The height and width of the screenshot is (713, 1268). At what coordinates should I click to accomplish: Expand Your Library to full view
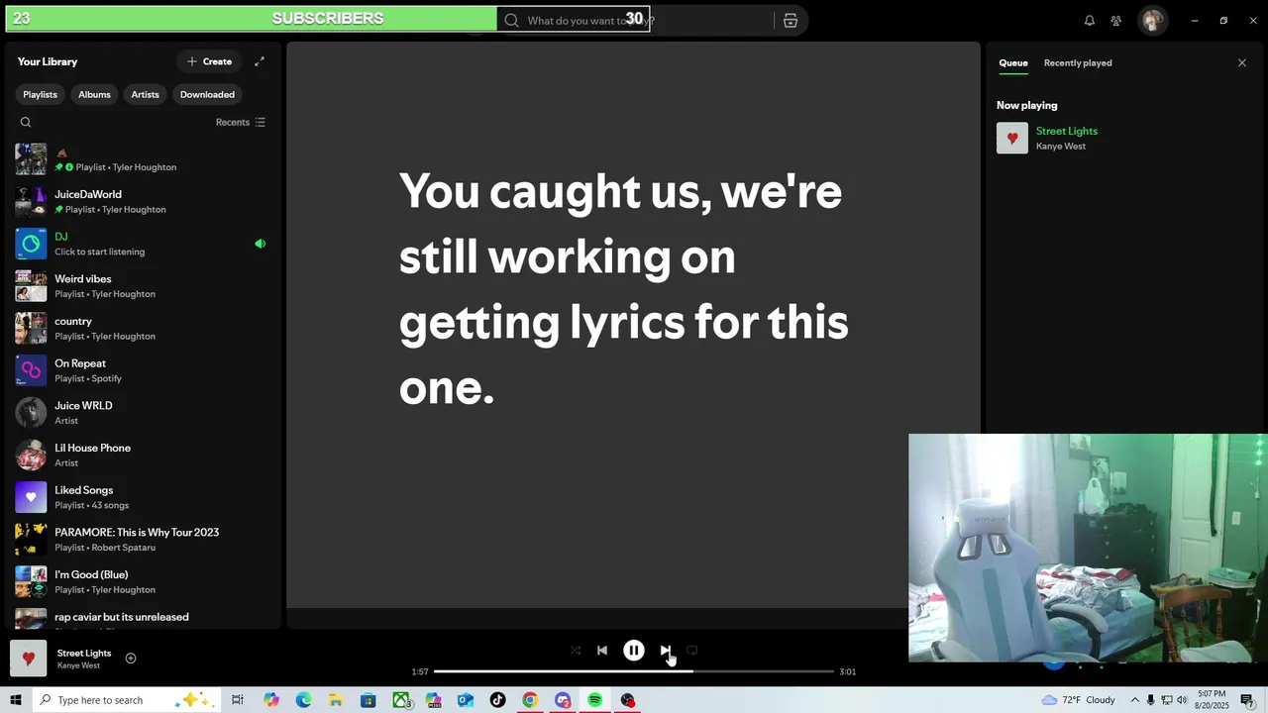[260, 61]
